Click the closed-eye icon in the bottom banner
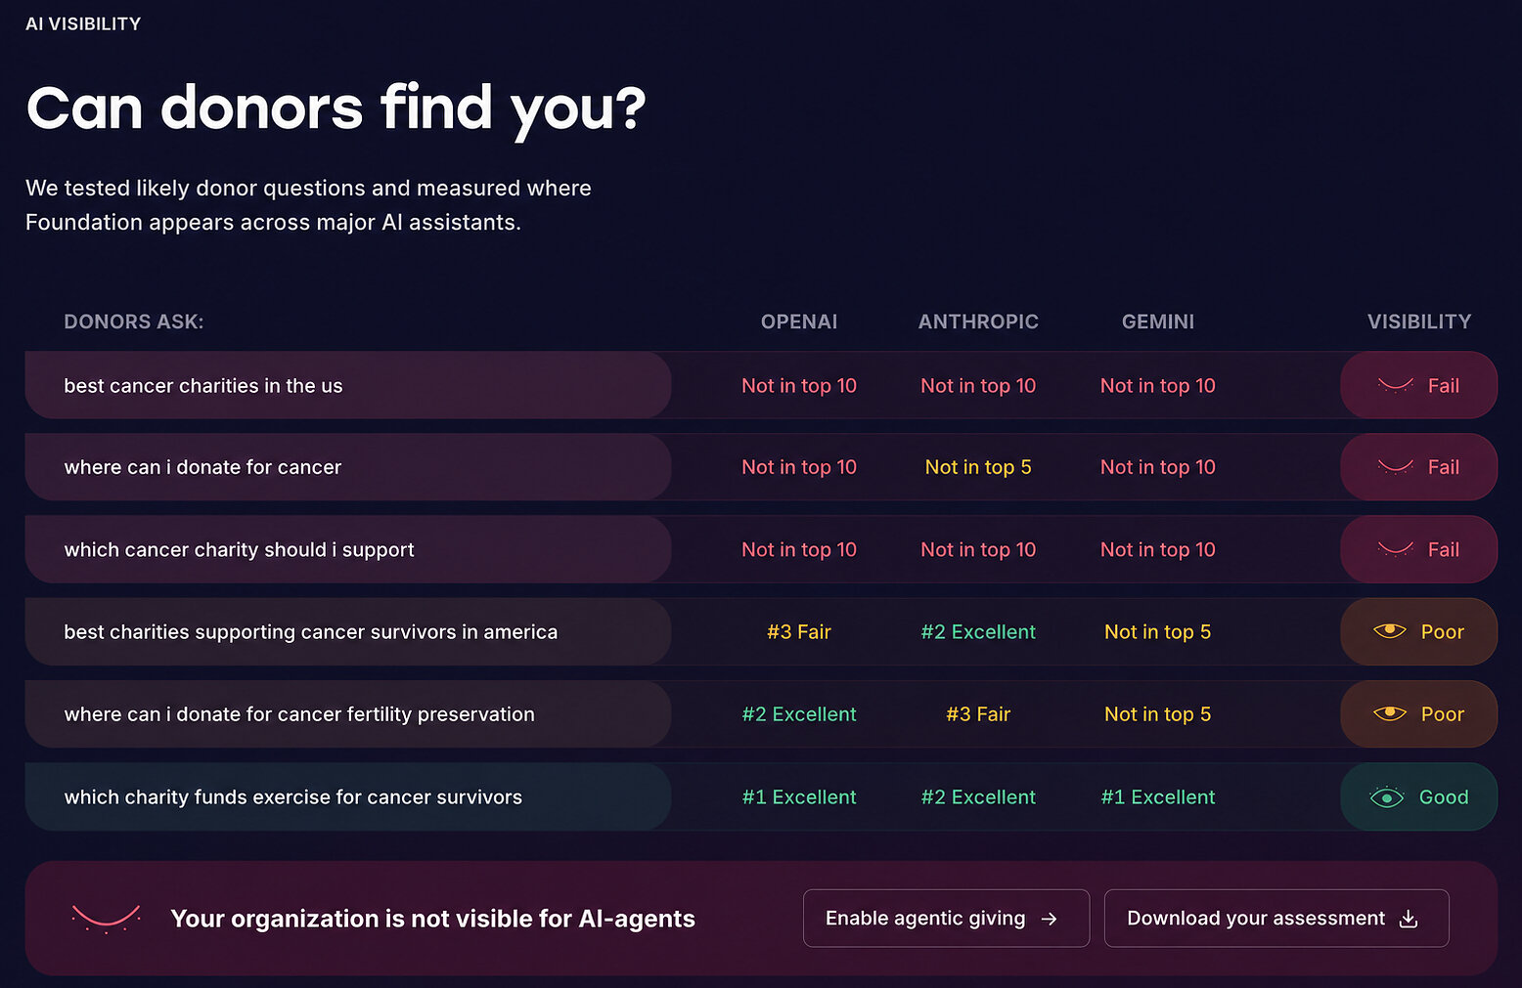 pyautogui.click(x=106, y=918)
